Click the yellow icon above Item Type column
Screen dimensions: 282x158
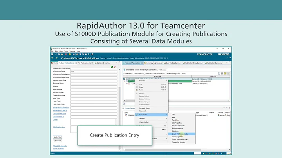[x=225, y=74]
